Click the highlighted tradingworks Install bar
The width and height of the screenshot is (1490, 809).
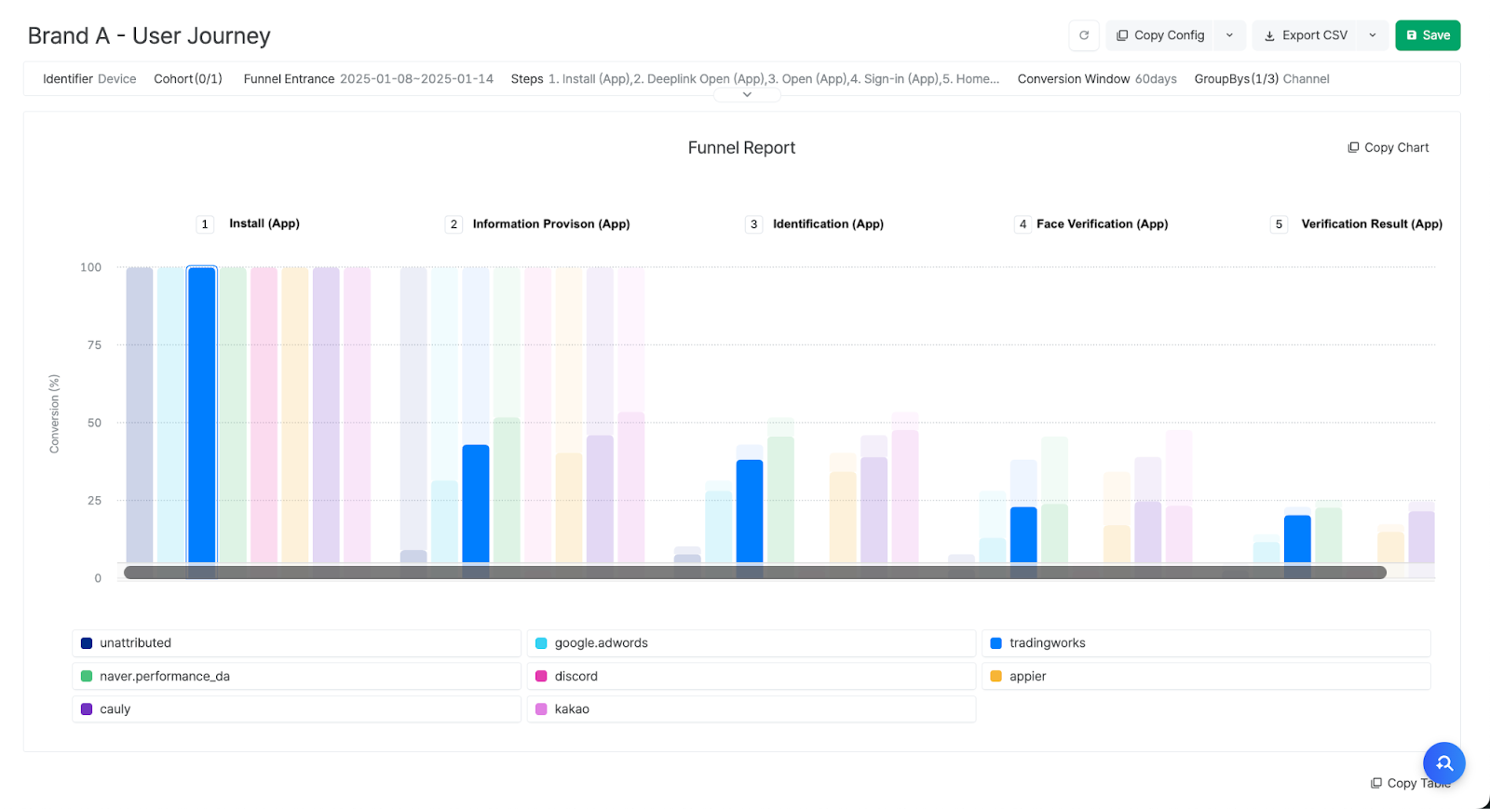click(202, 414)
